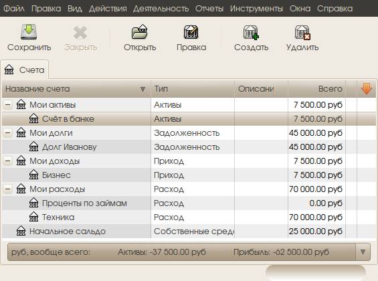
Task: Click the Сохранить save icon
Action: pos(29,32)
